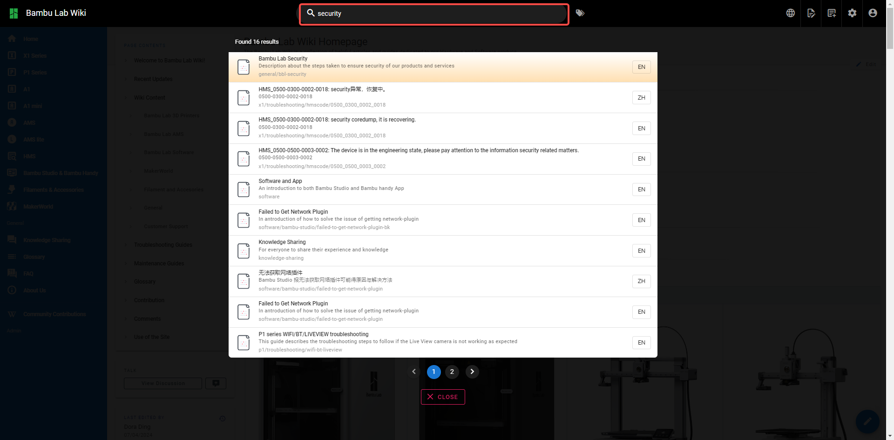Viewport: 894px width, 440px height.
Task: Open the admin settings gear
Action: 852,13
